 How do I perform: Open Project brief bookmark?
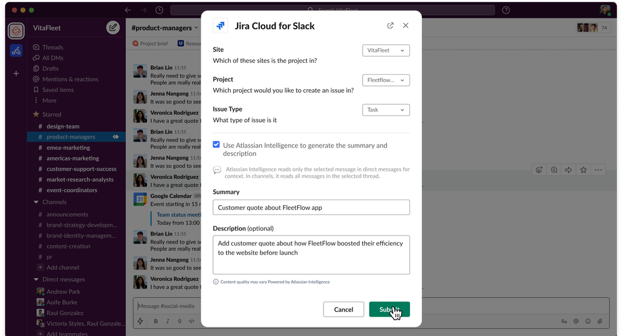click(150, 44)
